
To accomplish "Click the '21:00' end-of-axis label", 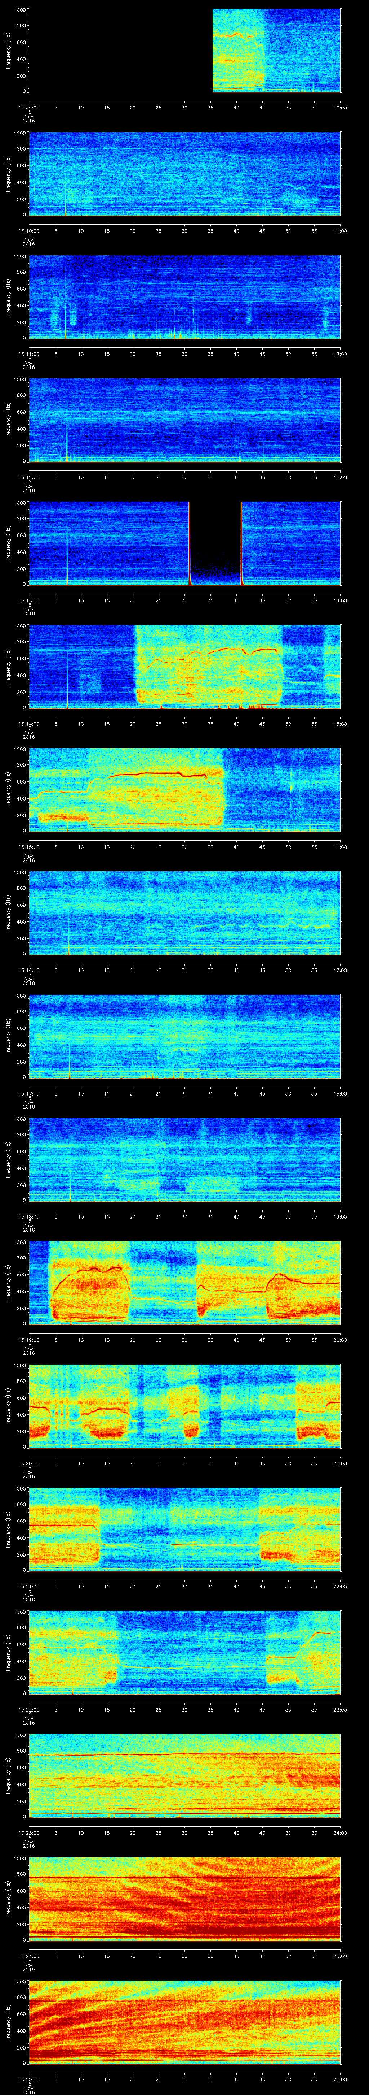I will point(341,1463).
